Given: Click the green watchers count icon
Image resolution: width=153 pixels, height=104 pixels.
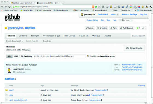Looking at the screenshot, I should pyautogui.click(x=137, y=28).
